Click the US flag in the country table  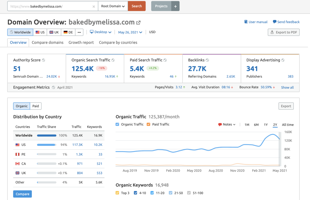point(17,145)
